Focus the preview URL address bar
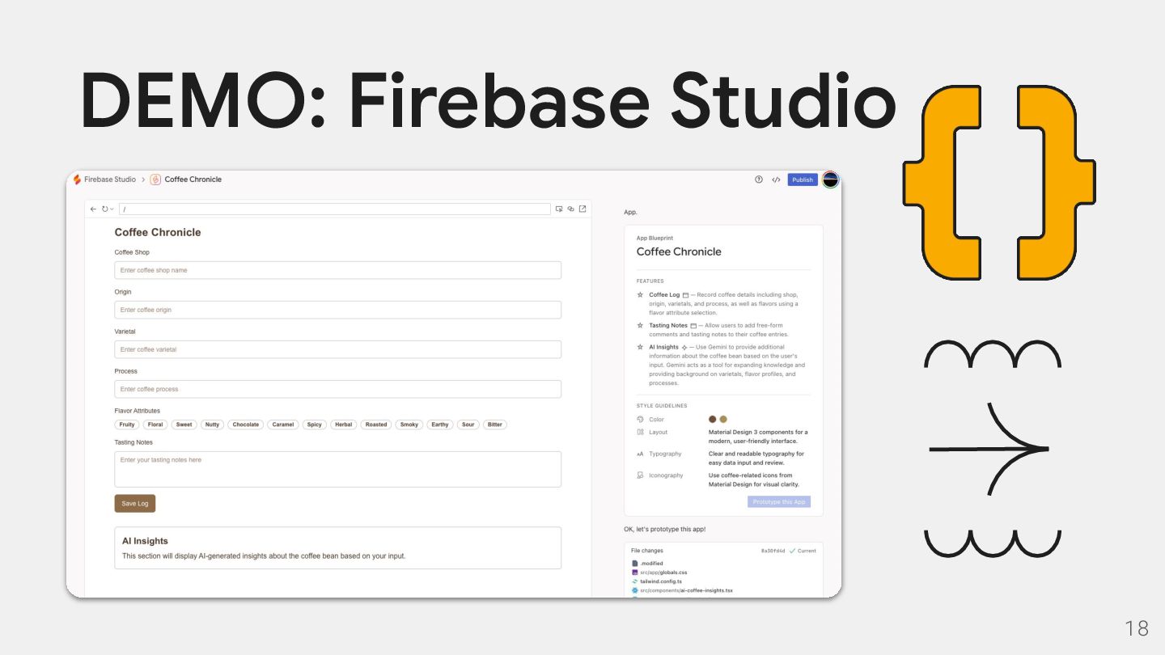The height and width of the screenshot is (655, 1165). 334,209
